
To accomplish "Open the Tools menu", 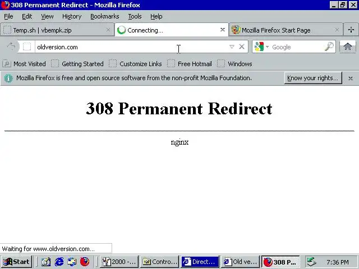I will 135,16.
